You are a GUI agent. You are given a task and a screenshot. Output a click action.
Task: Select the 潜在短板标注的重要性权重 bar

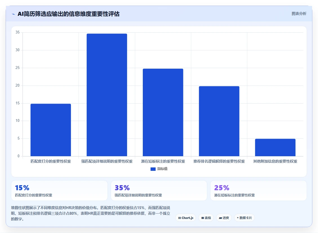click(163, 113)
